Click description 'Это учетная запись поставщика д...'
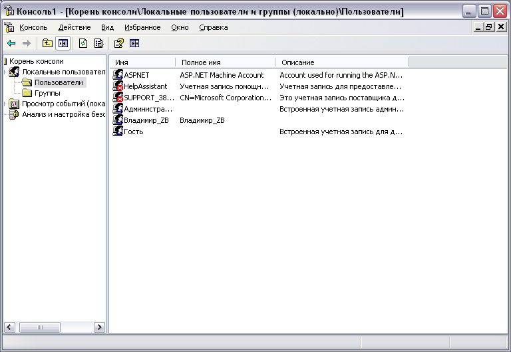The image size is (511, 352). [x=342, y=98]
